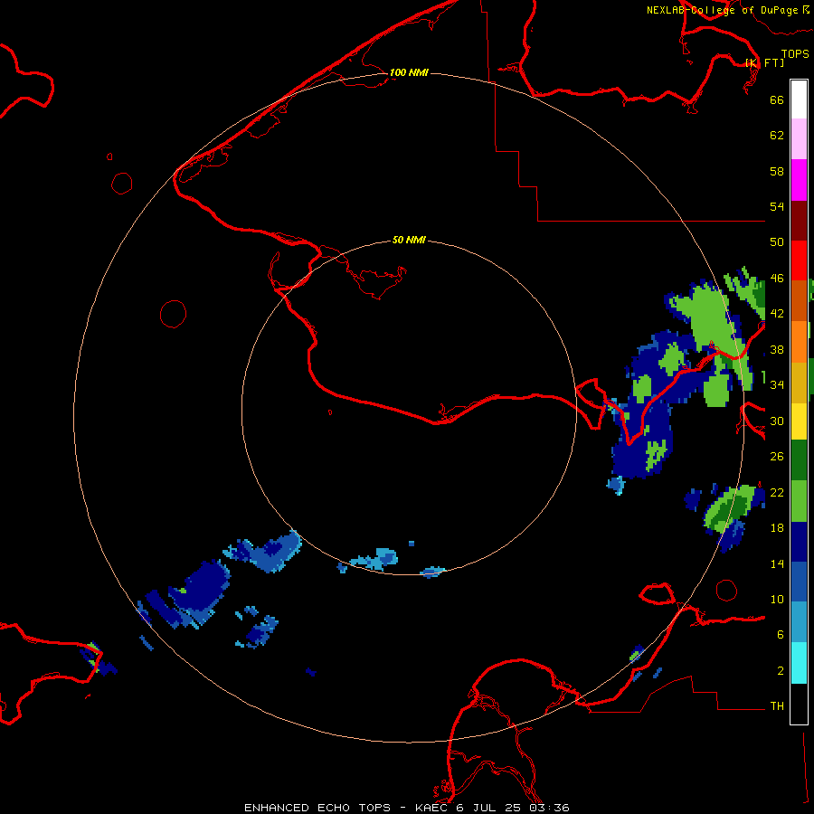Click the legend value '14'
The width and height of the screenshot is (814, 814).
pos(777,563)
